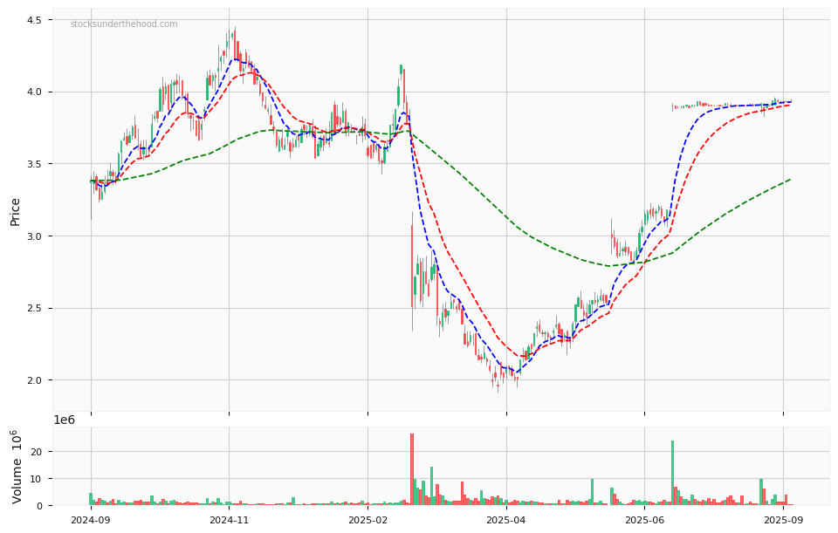Click the 2024-09 date label
838x533 pixels.
(91, 520)
